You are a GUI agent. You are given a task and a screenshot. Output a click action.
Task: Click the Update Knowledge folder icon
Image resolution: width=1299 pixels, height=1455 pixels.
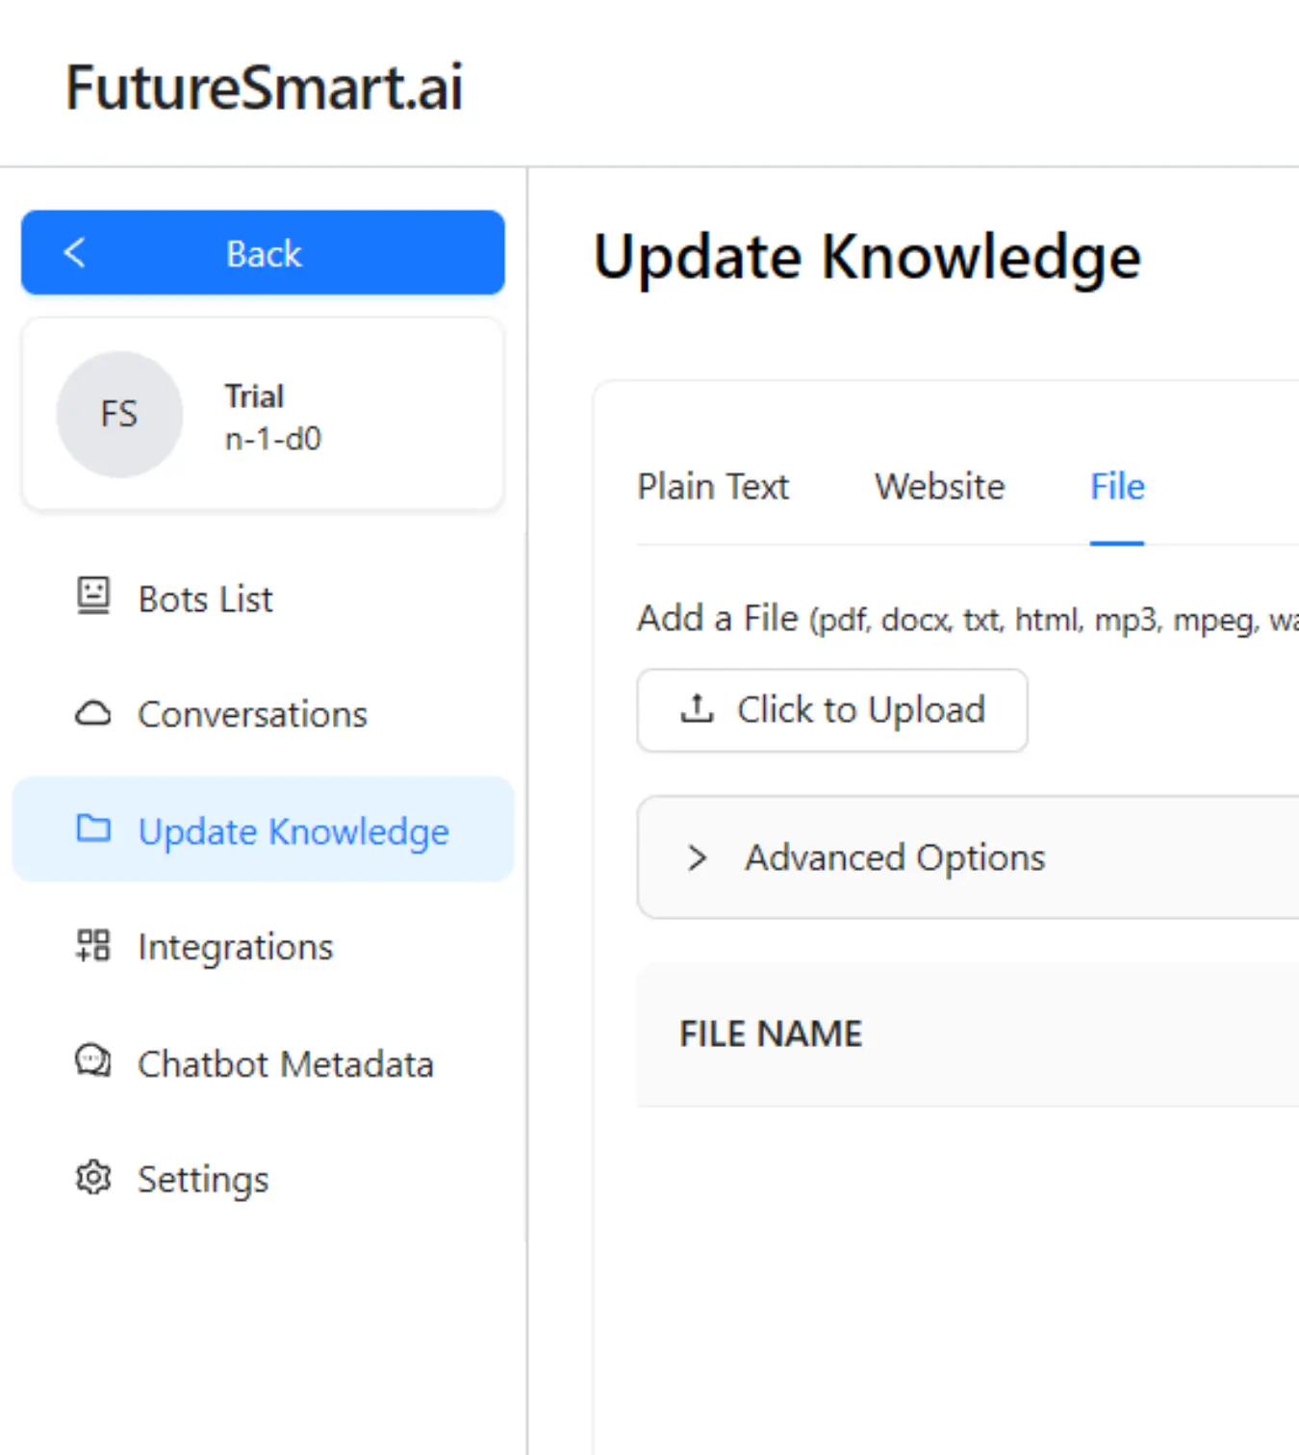[x=93, y=830]
